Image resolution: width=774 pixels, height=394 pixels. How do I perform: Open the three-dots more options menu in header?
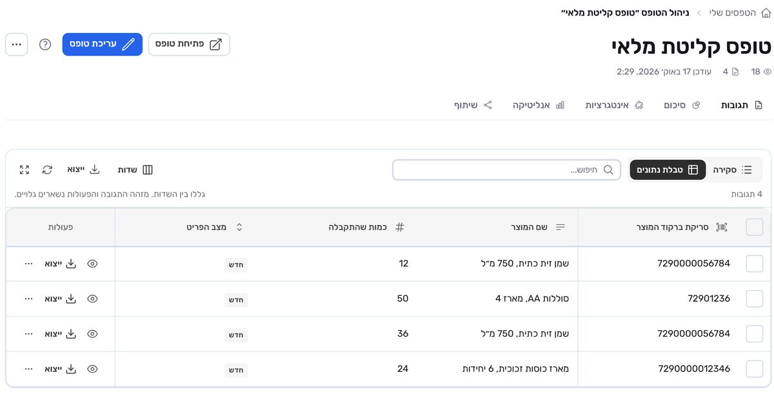17,44
